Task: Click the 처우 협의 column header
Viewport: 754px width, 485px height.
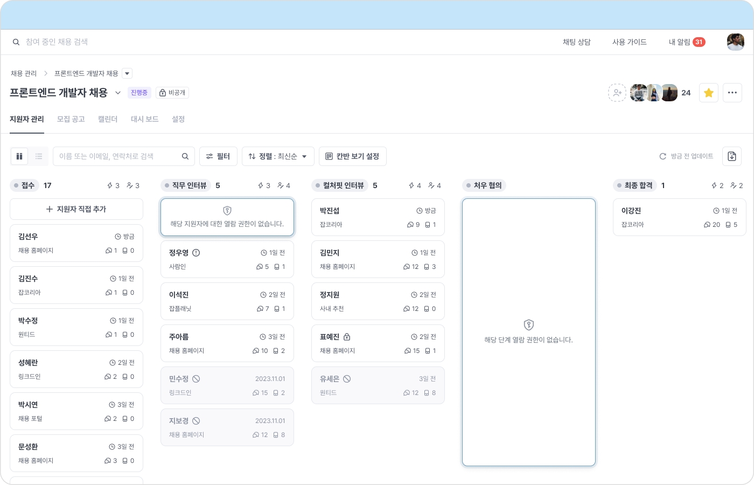Action: (x=485, y=185)
